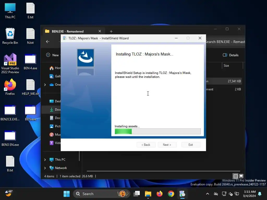Switch to installer taskbar icon

(x=182, y=194)
